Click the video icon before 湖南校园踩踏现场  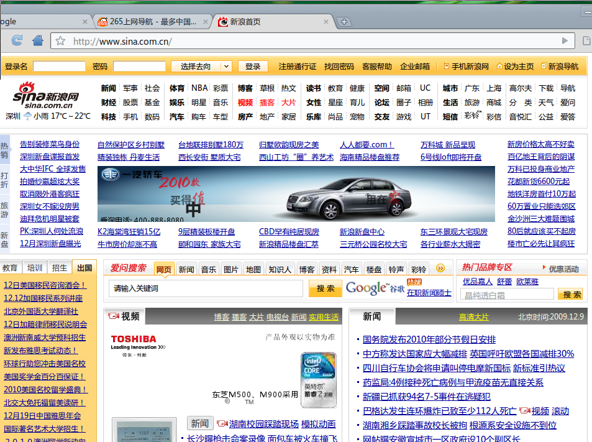click(x=222, y=424)
